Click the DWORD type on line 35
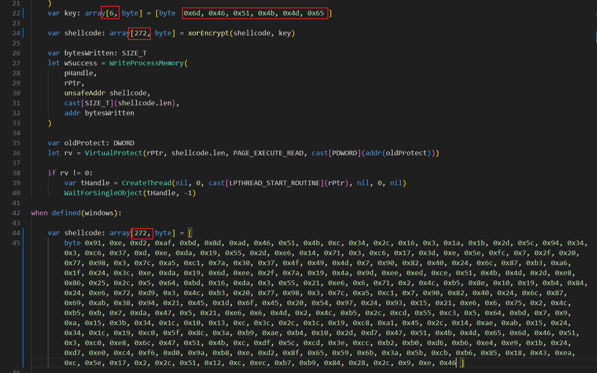The image size is (597, 373). (124, 143)
